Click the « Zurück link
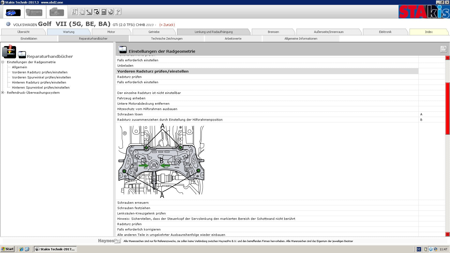The width and height of the screenshot is (450, 253). (x=167, y=25)
